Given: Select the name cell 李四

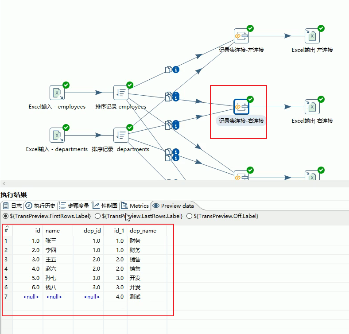Looking at the screenshot, I should (x=58, y=250).
